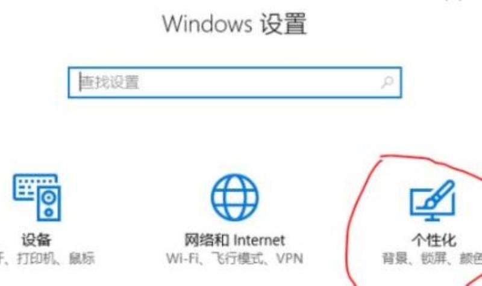Viewport: 482px width, 286px height.
Task: Focus the 查找设置 search field
Action: [x=235, y=82]
